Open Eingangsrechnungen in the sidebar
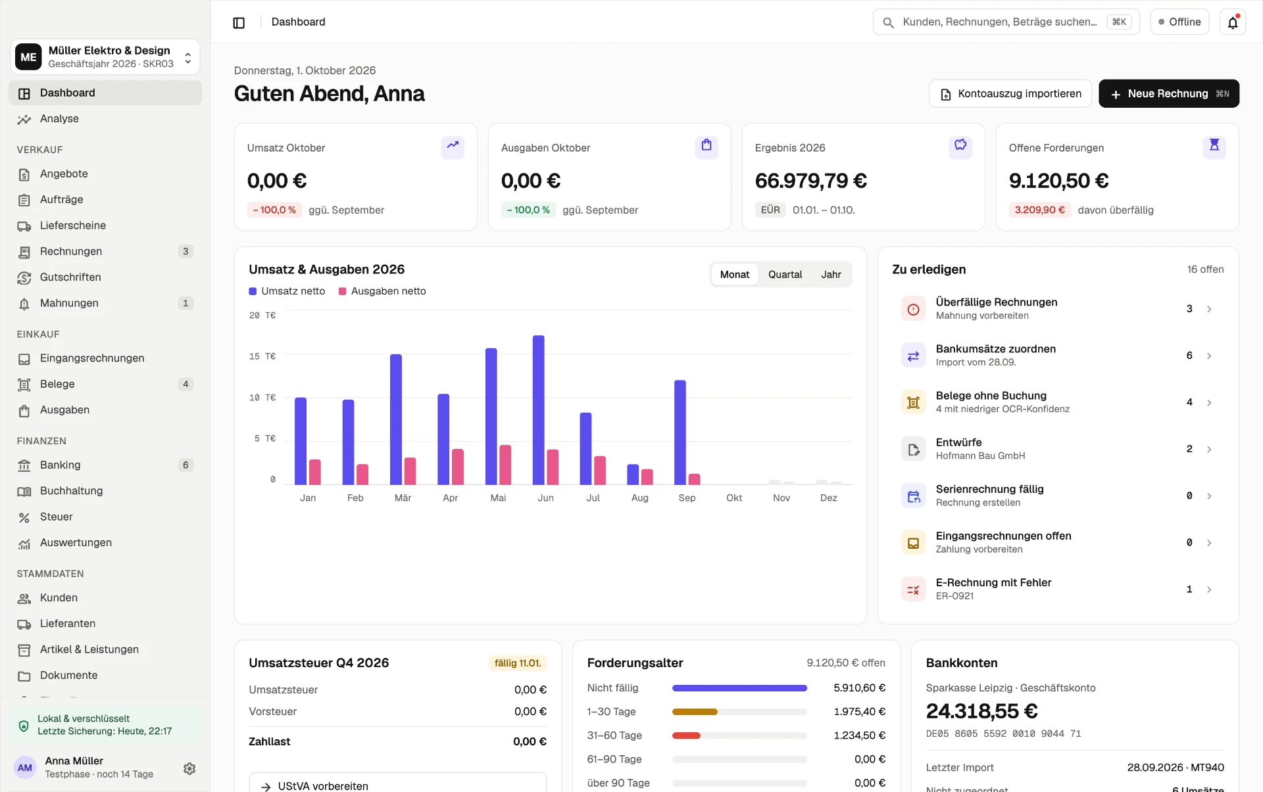The height and width of the screenshot is (792, 1263). pos(105,358)
